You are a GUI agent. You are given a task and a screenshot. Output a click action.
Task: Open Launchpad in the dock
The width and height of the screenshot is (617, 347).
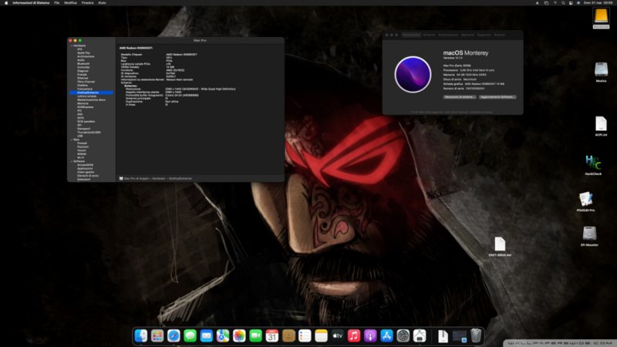coord(157,335)
